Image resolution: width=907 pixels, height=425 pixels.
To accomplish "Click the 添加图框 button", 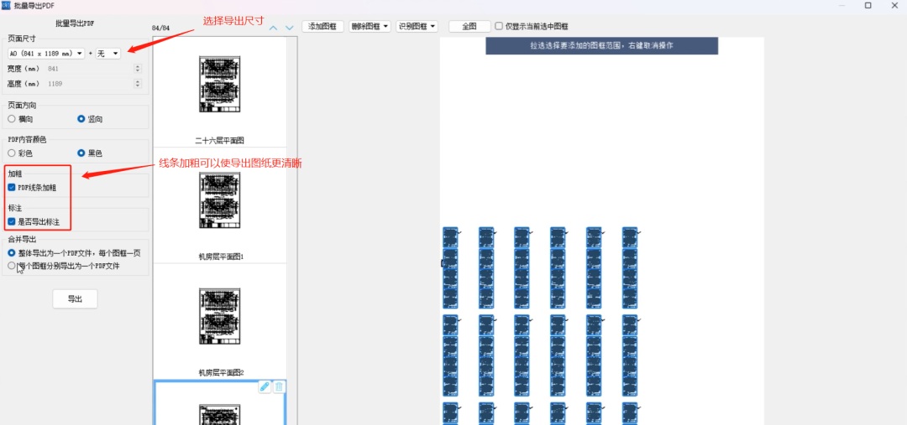I will [x=322, y=27].
